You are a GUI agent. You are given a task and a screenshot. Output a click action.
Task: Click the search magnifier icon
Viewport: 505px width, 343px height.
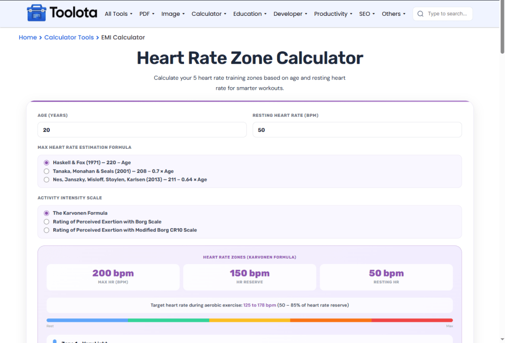420,14
